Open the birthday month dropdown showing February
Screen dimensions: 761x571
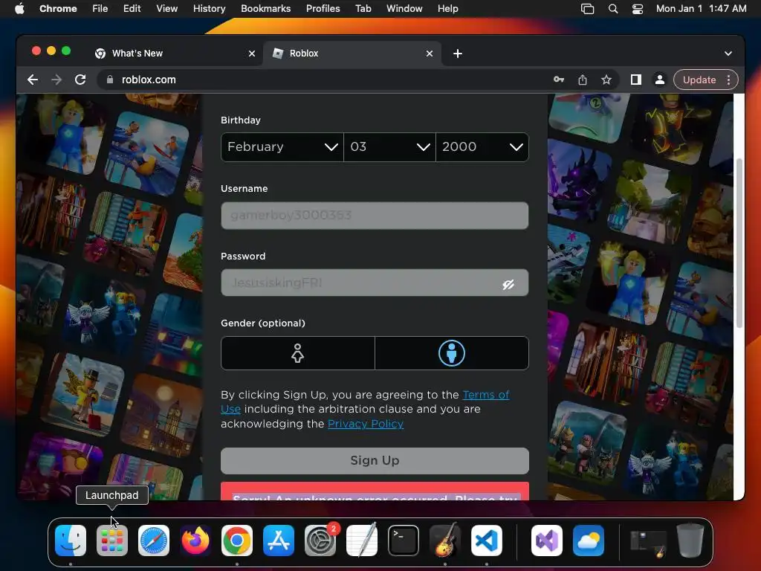[282, 146]
